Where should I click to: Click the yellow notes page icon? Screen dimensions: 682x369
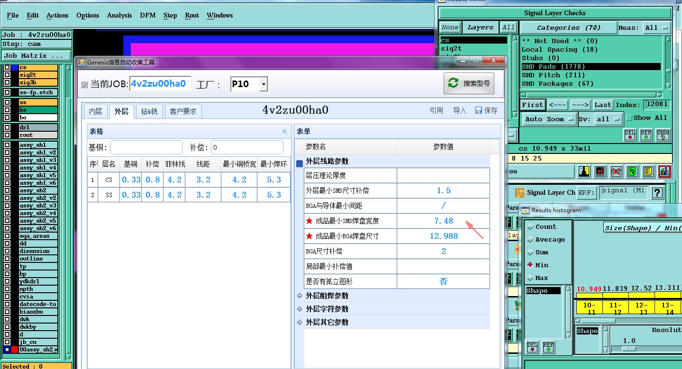(x=648, y=171)
